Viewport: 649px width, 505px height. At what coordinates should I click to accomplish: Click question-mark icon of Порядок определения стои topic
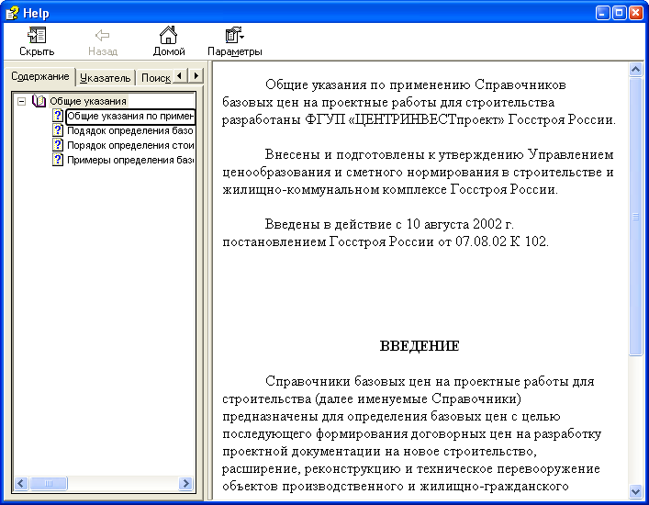[x=58, y=145]
